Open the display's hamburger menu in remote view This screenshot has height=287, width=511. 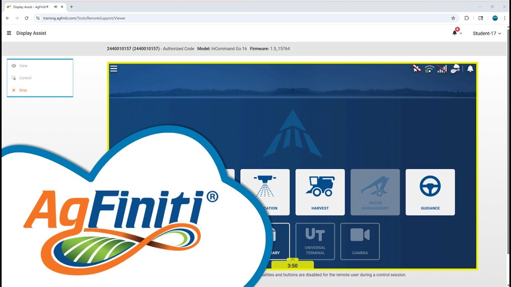click(114, 69)
